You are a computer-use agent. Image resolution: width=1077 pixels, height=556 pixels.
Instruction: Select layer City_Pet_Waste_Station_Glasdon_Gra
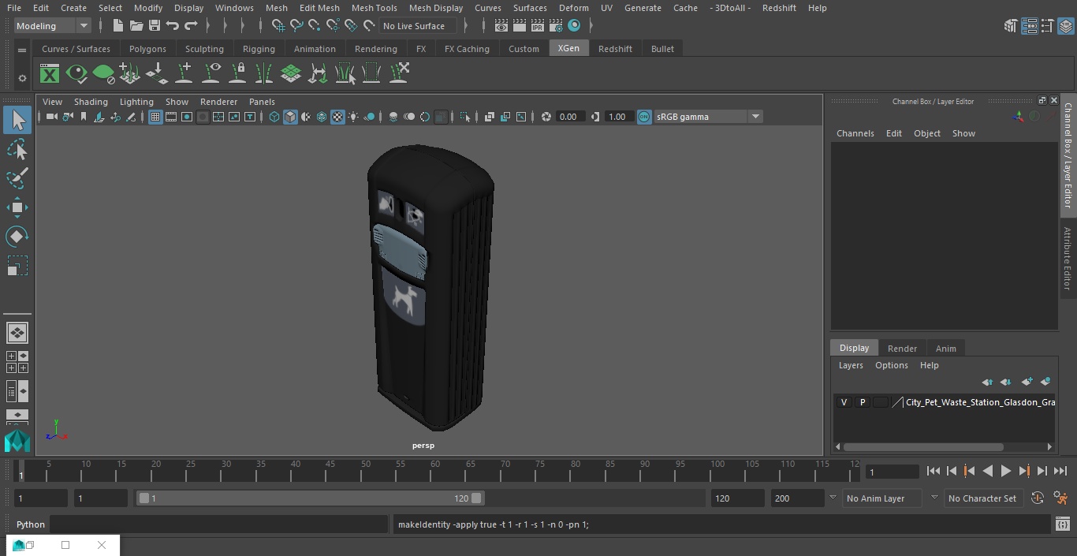(980, 402)
